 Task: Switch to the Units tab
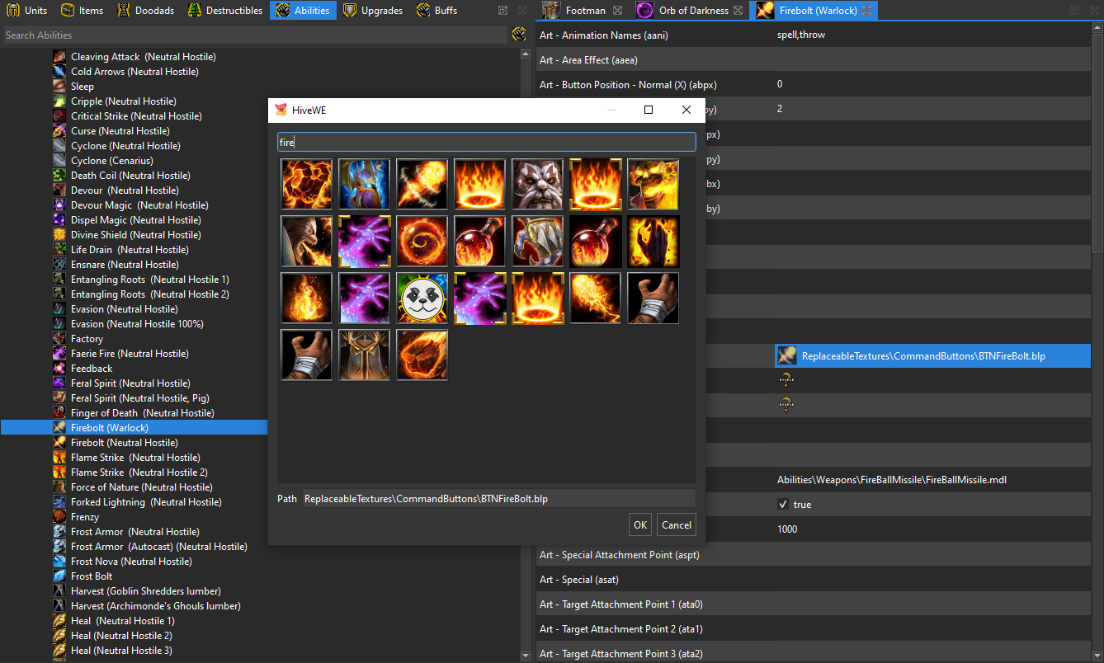pos(27,11)
